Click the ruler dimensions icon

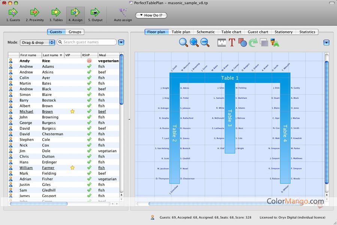222,42
